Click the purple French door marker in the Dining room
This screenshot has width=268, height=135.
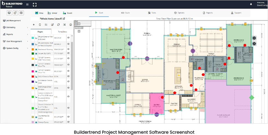coord(193,51)
